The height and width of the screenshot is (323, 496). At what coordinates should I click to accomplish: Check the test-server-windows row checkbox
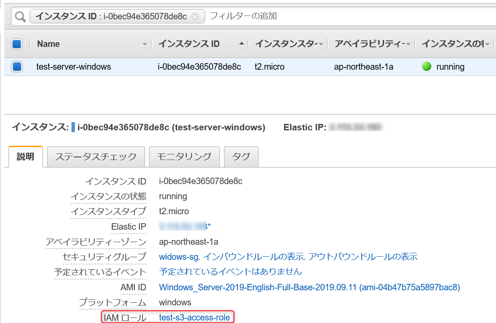tap(16, 67)
